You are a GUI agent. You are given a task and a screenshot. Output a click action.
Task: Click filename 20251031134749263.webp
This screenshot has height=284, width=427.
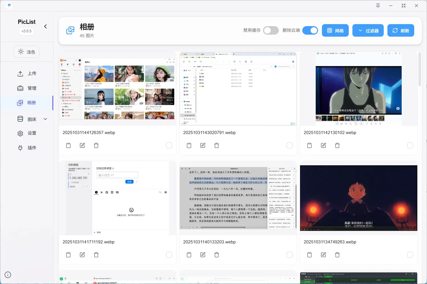[x=330, y=242]
